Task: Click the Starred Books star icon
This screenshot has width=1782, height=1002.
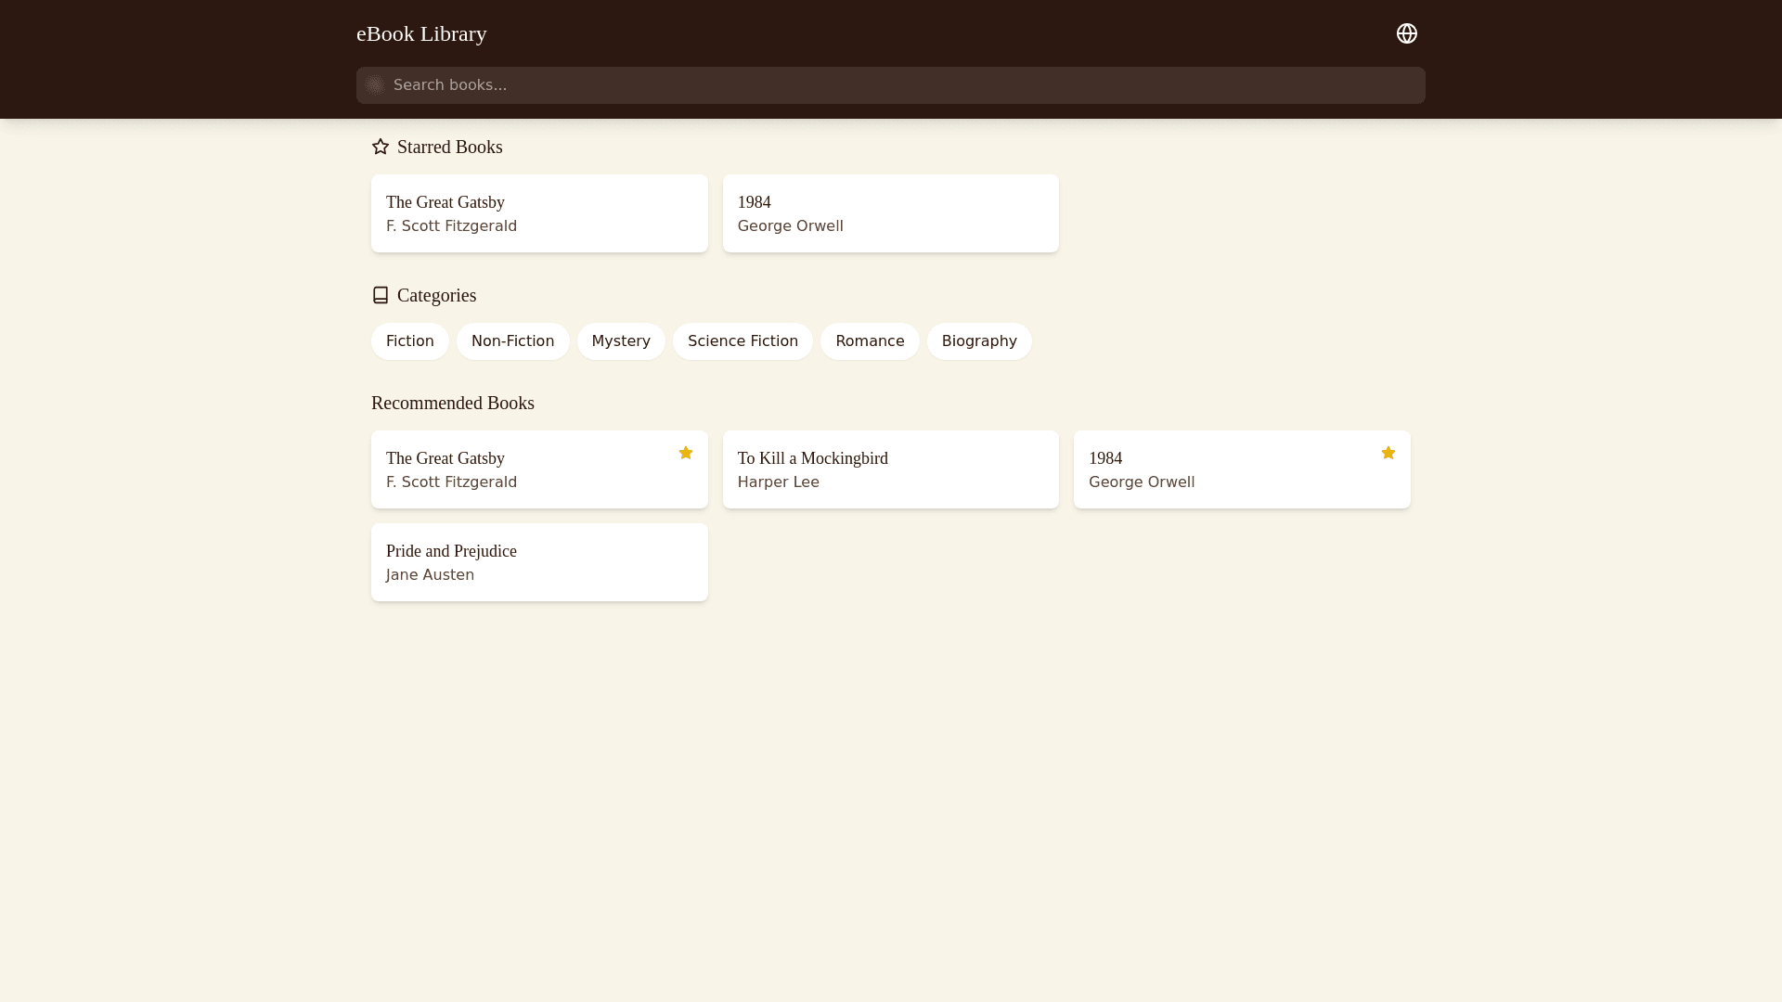Action: [381, 147]
